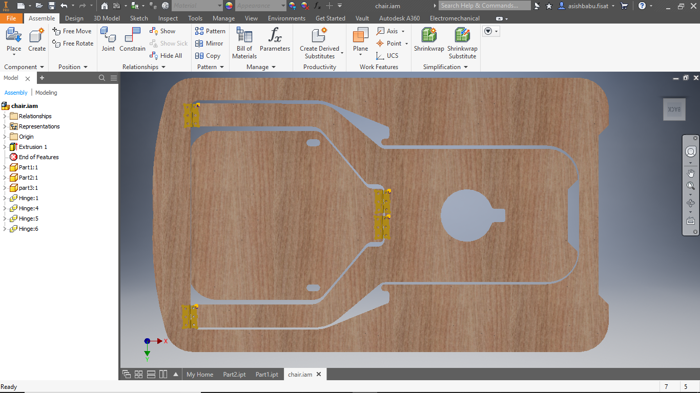This screenshot has width=700, height=393.
Task: Open Bill of Materials
Action: coord(244,35)
